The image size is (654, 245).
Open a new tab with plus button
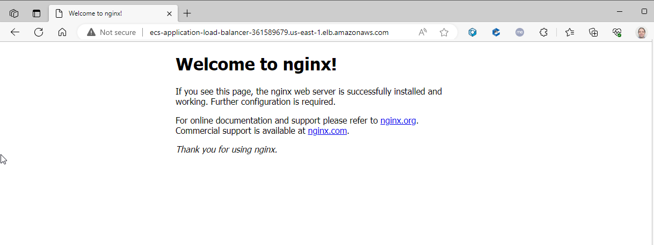[x=187, y=13]
